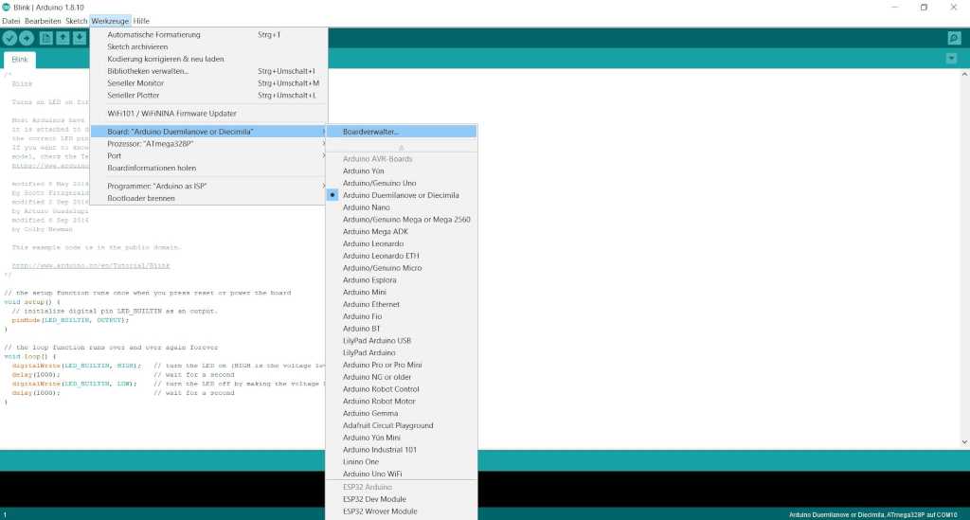Click the Open sketch toolbar icon
Viewport: 970px width, 520px height.
[x=63, y=38]
